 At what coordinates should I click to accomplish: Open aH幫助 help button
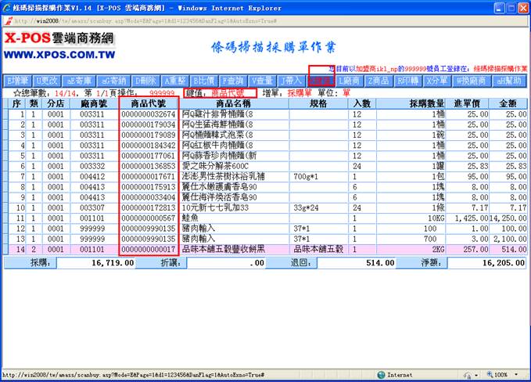[x=511, y=81]
